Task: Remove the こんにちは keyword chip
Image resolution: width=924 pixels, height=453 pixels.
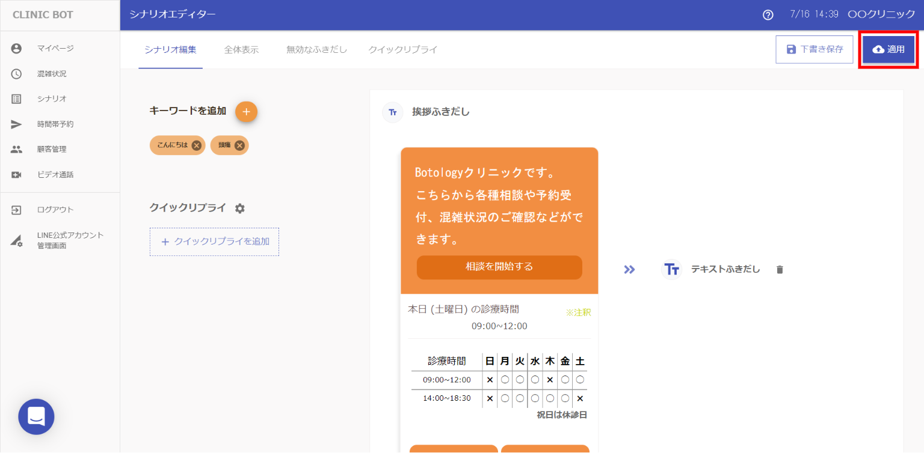Action: pos(197,145)
